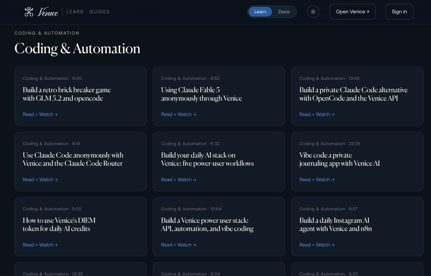This screenshot has height=276, width=431.
Task: Click the 8:41 duration label on Claude Router card
Action: [76, 144]
